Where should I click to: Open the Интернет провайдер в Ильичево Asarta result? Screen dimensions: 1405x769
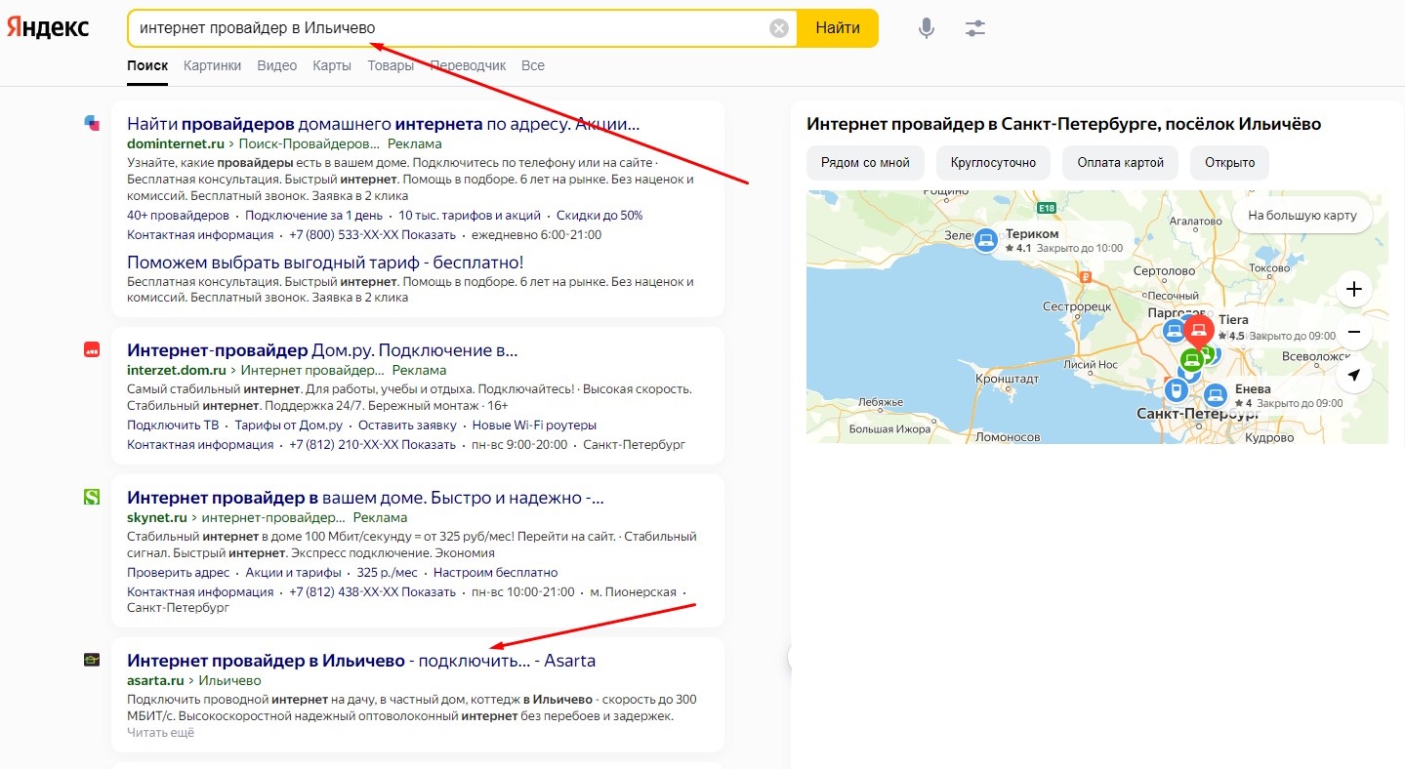(361, 661)
